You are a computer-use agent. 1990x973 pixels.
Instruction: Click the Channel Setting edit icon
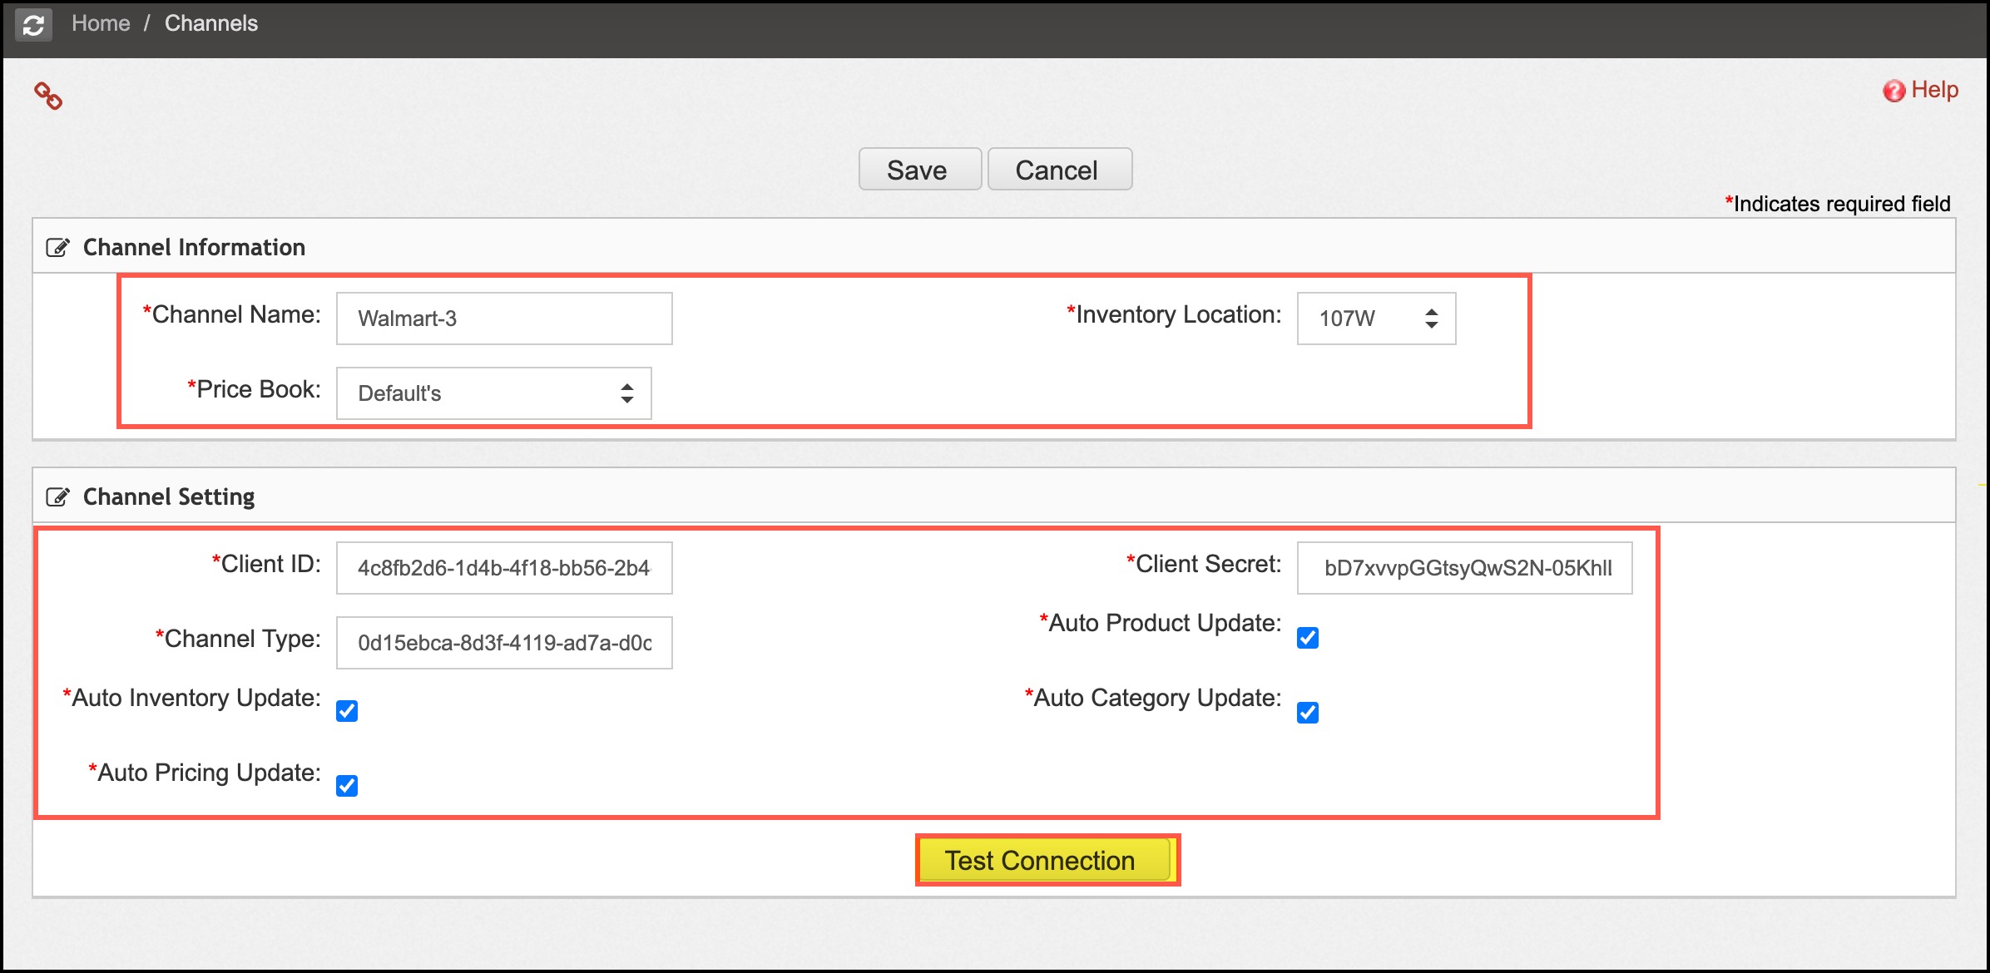pos(57,497)
